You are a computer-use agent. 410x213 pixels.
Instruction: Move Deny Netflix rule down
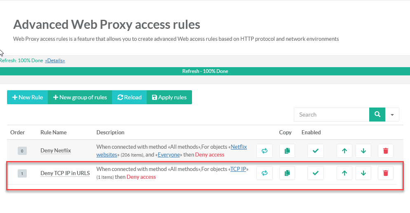coord(363,151)
